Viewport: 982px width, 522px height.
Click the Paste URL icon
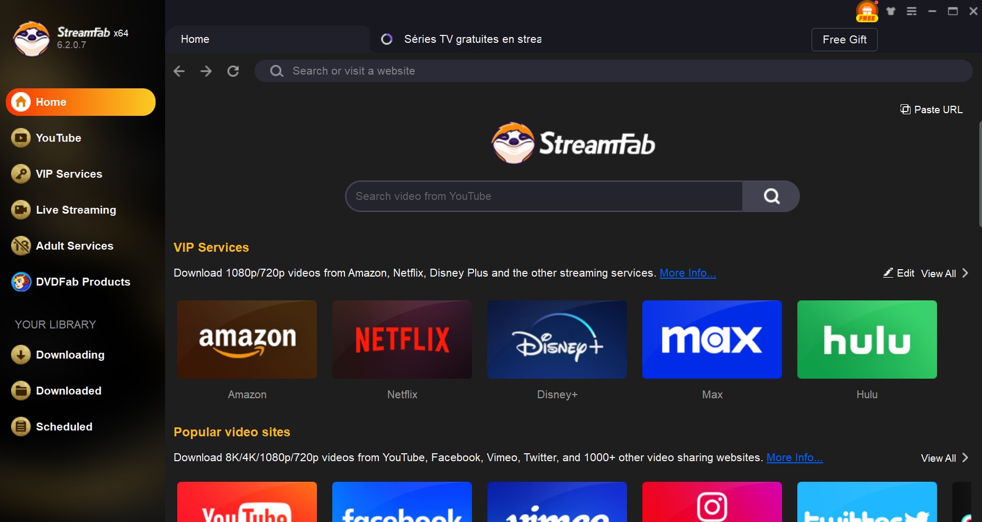(905, 109)
